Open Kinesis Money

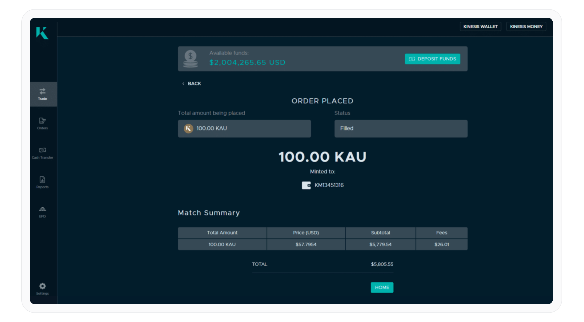[526, 26]
